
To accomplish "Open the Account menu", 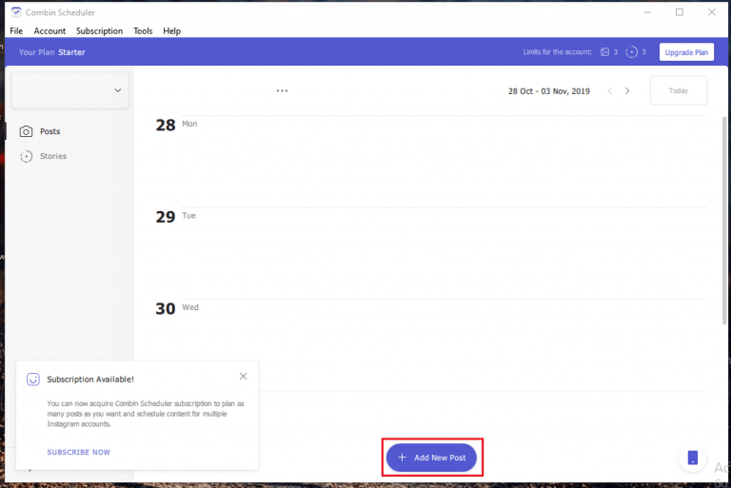I will [x=49, y=31].
